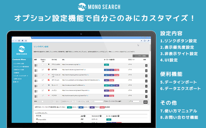Screen dimensions: 206x128
Task: Click the browser home icon
Action: [x=23, y=41]
